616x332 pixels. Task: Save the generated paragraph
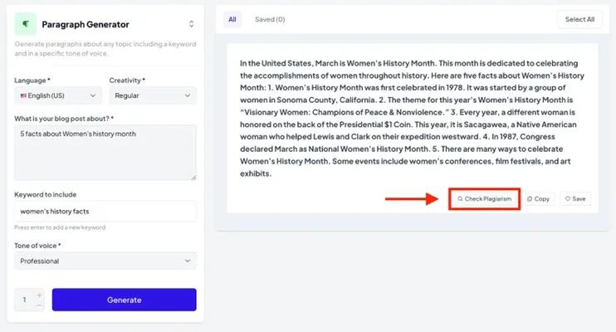coord(575,199)
